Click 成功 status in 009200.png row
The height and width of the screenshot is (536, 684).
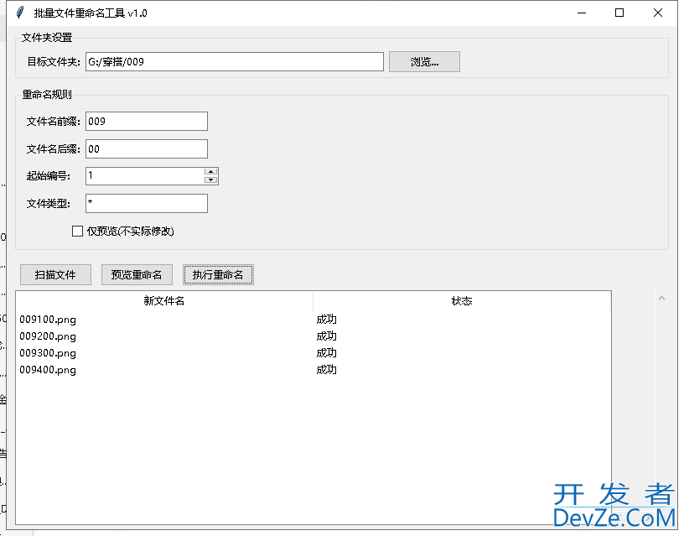[x=326, y=336]
